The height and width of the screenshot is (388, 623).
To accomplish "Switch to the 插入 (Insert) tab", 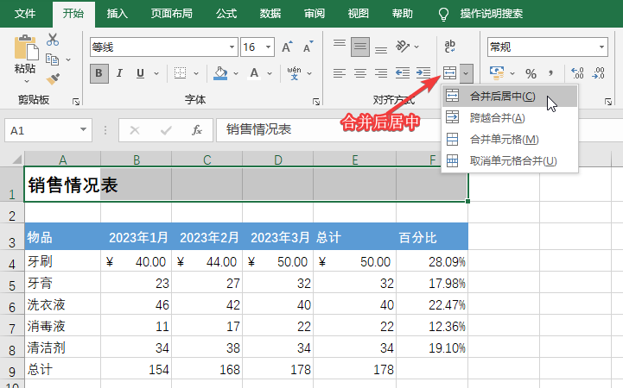I will [118, 14].
